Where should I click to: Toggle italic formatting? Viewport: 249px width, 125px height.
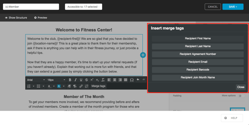tap(75, 80)
